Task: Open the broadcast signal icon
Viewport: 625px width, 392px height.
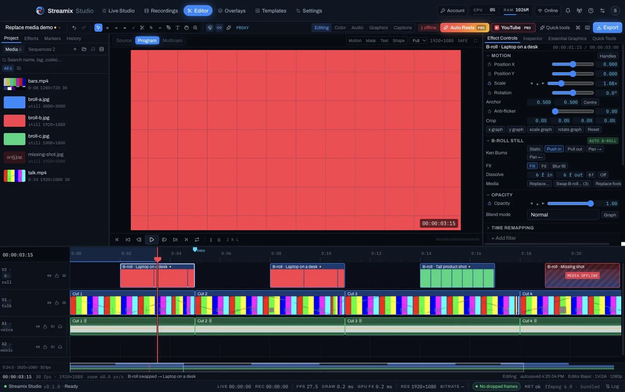Action: click(x=579, y=10)
